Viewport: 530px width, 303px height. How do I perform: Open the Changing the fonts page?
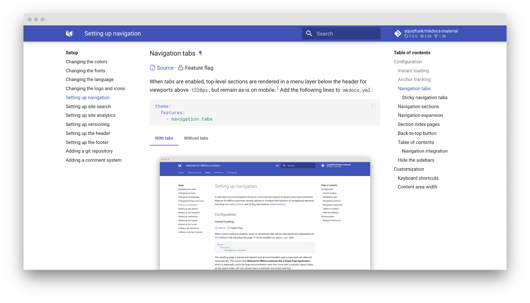click(x=85, y=71)
